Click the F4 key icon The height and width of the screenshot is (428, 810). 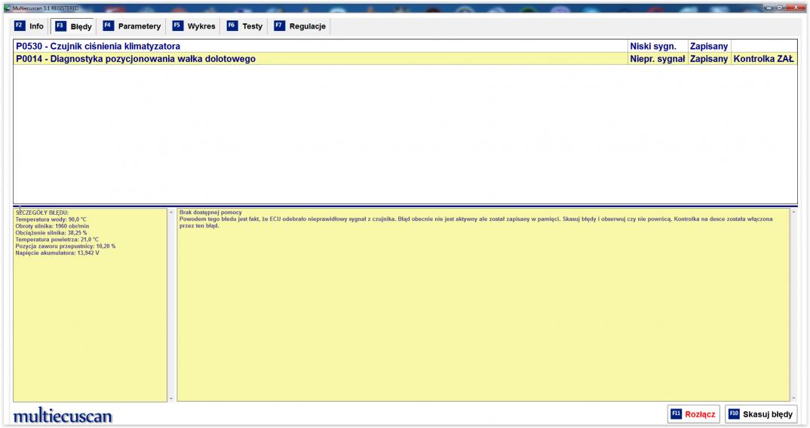108,26
